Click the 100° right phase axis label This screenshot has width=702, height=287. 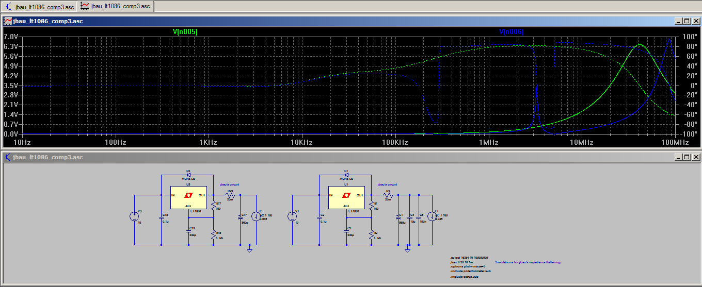click(690, 37)
